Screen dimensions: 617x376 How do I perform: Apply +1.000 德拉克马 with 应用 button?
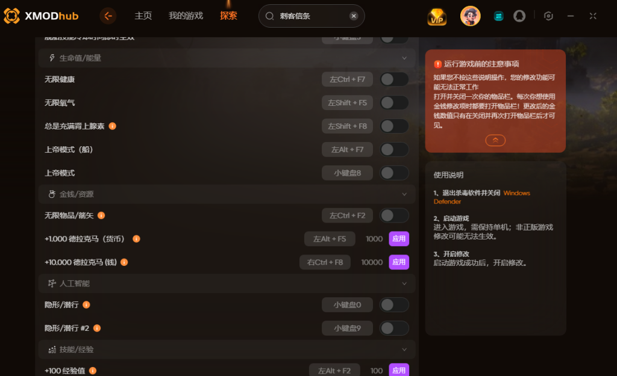pyautogui.click(x=399, y=239)
